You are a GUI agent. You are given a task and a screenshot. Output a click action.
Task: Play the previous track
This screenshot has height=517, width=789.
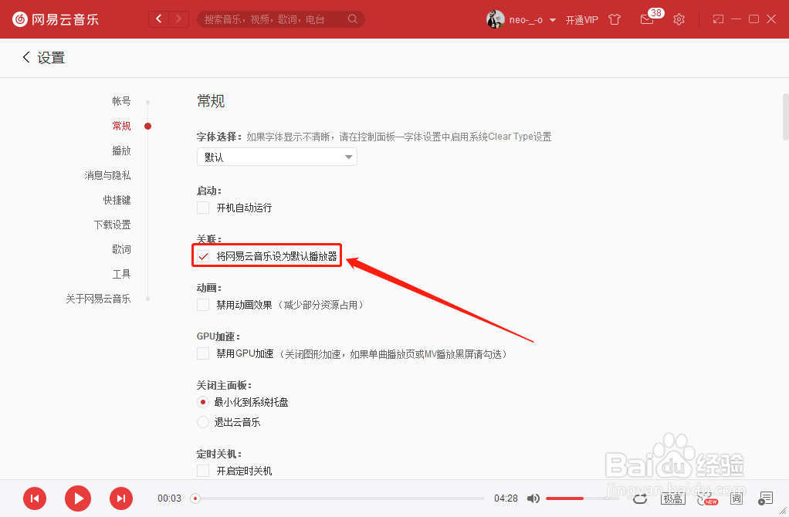click(35, 498)
